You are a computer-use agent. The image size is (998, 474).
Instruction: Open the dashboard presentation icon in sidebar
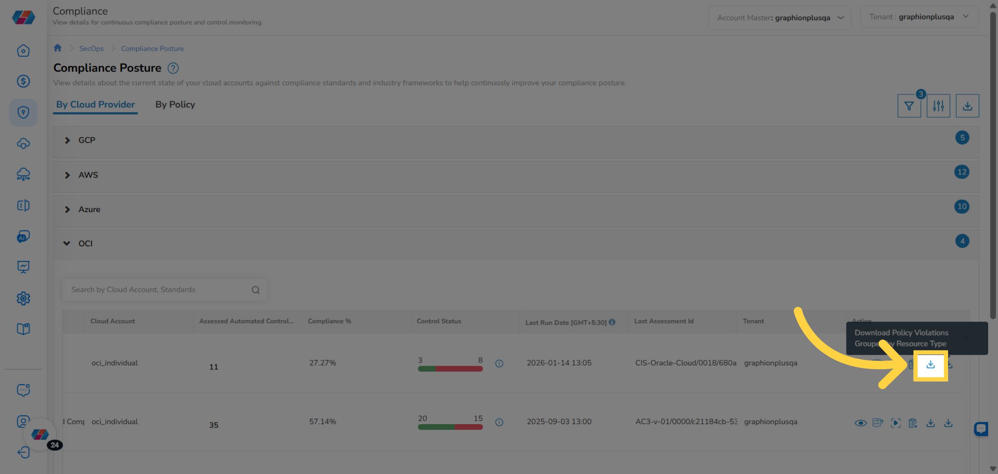click(23, 267)
